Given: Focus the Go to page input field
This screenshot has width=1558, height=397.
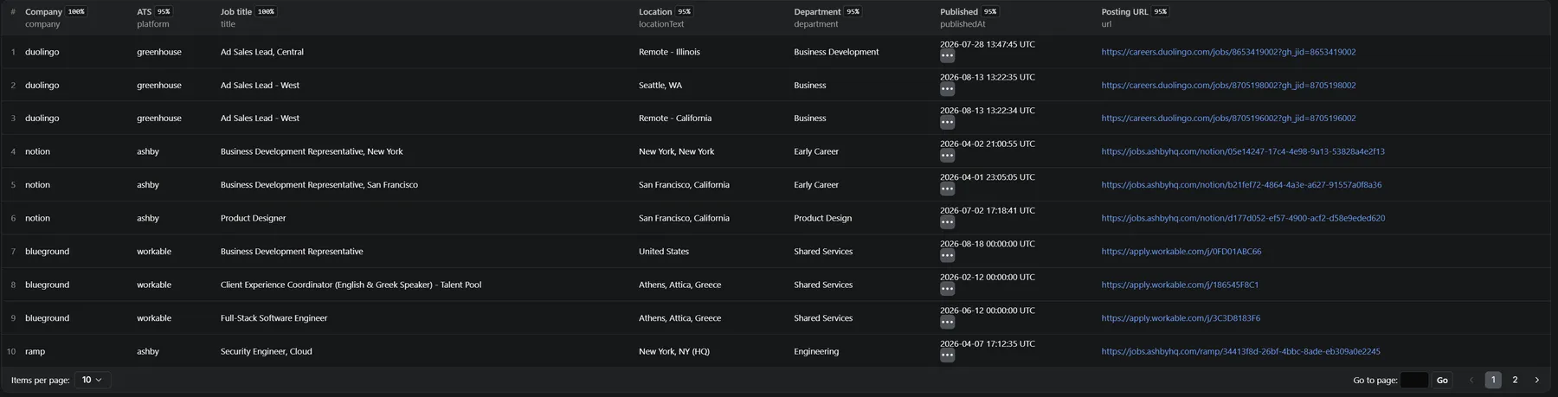Looking at the screenshot, I should pos(1414,380).
